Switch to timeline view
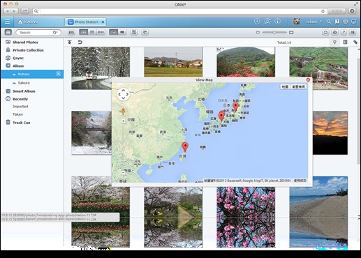361x258 pixels. coord(101,32)
